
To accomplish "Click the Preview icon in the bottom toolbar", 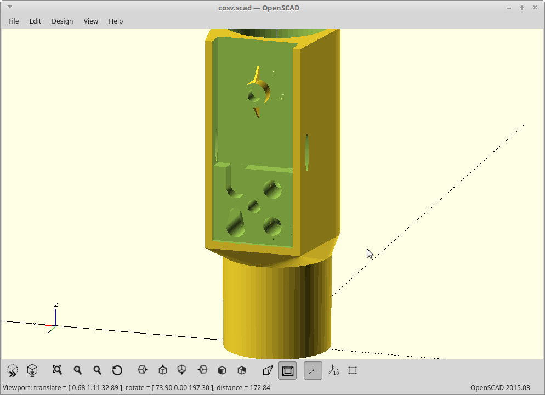I will coord(13,370).
